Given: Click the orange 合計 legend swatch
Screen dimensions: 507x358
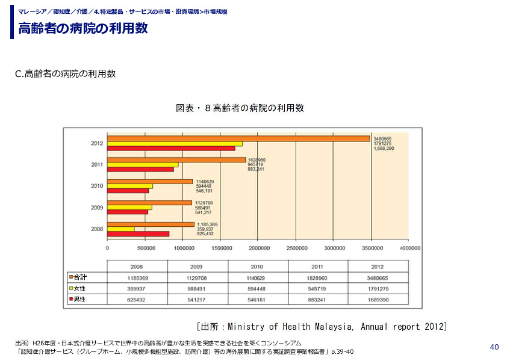Looking at the screenshot, I should (x=71, y=277).
